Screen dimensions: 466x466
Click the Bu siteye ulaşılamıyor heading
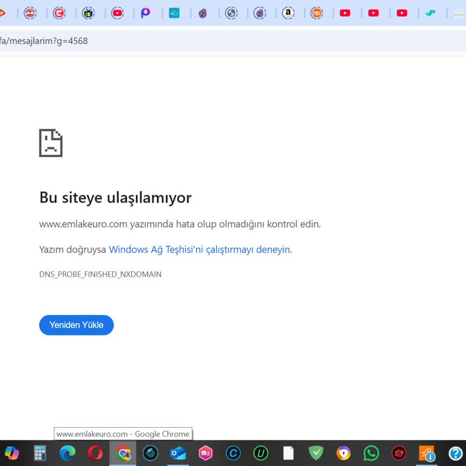pyautogui.click(x=115, y=198)
